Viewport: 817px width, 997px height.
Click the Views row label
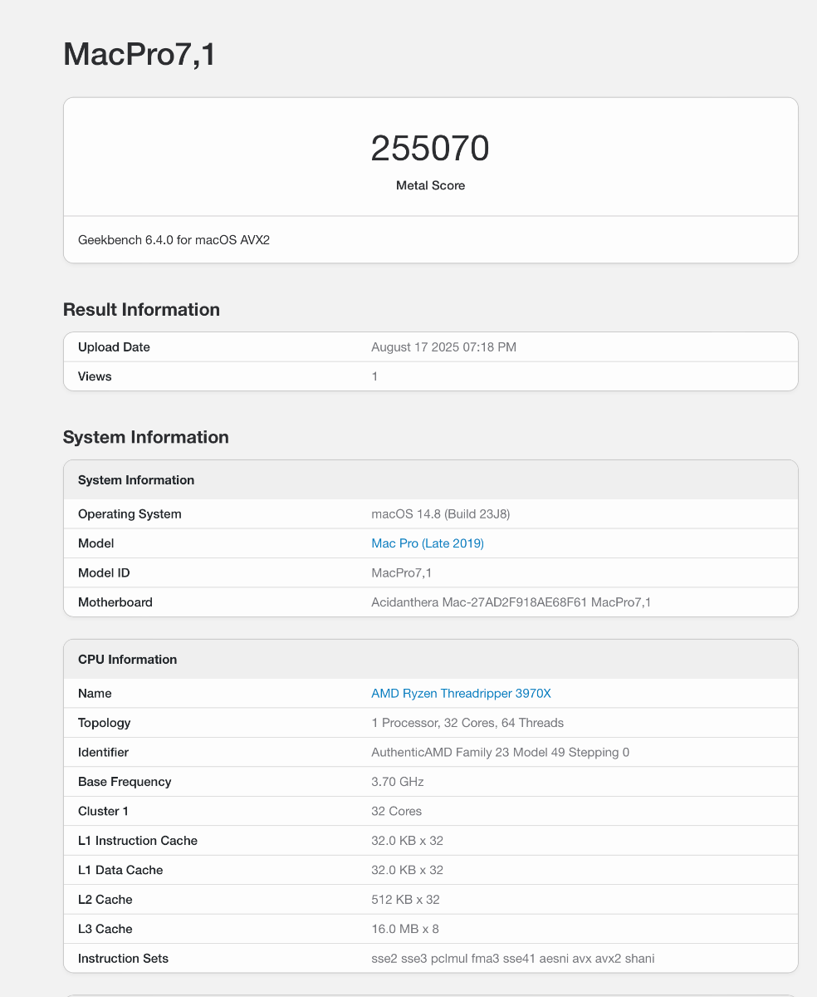95,376
